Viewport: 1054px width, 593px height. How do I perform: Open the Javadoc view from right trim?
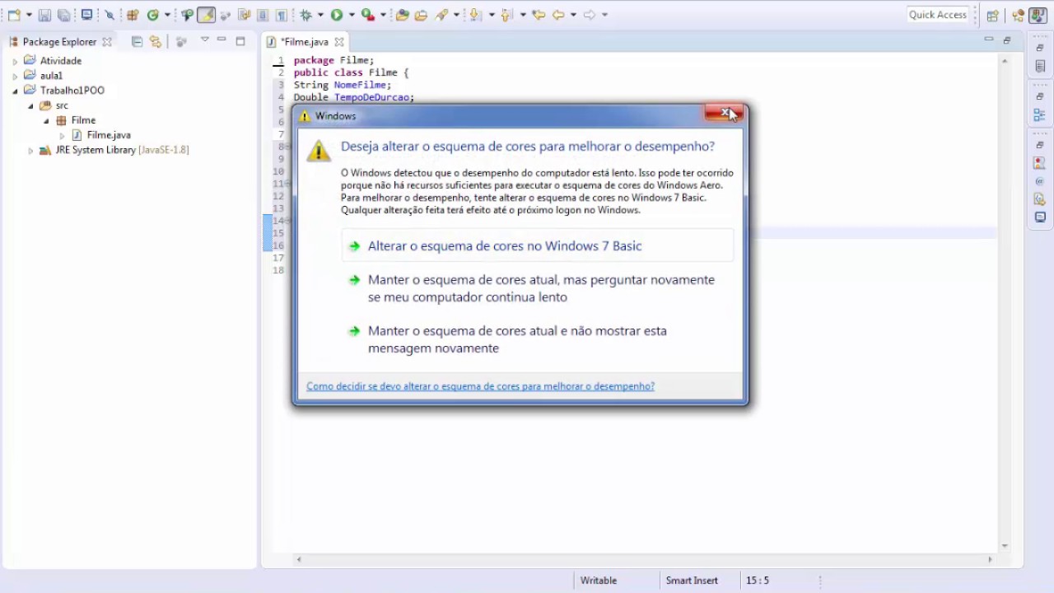1040,181
